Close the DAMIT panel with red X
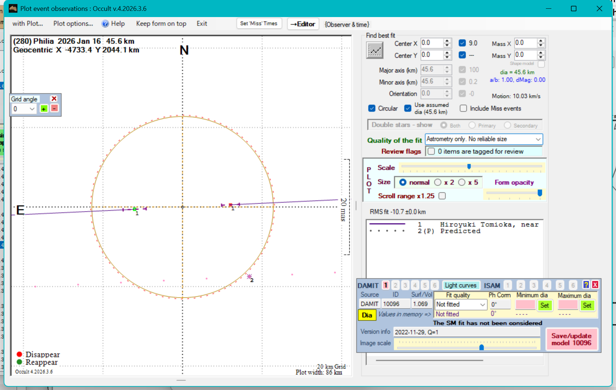 pyautogui.click(x=595, y=285)
